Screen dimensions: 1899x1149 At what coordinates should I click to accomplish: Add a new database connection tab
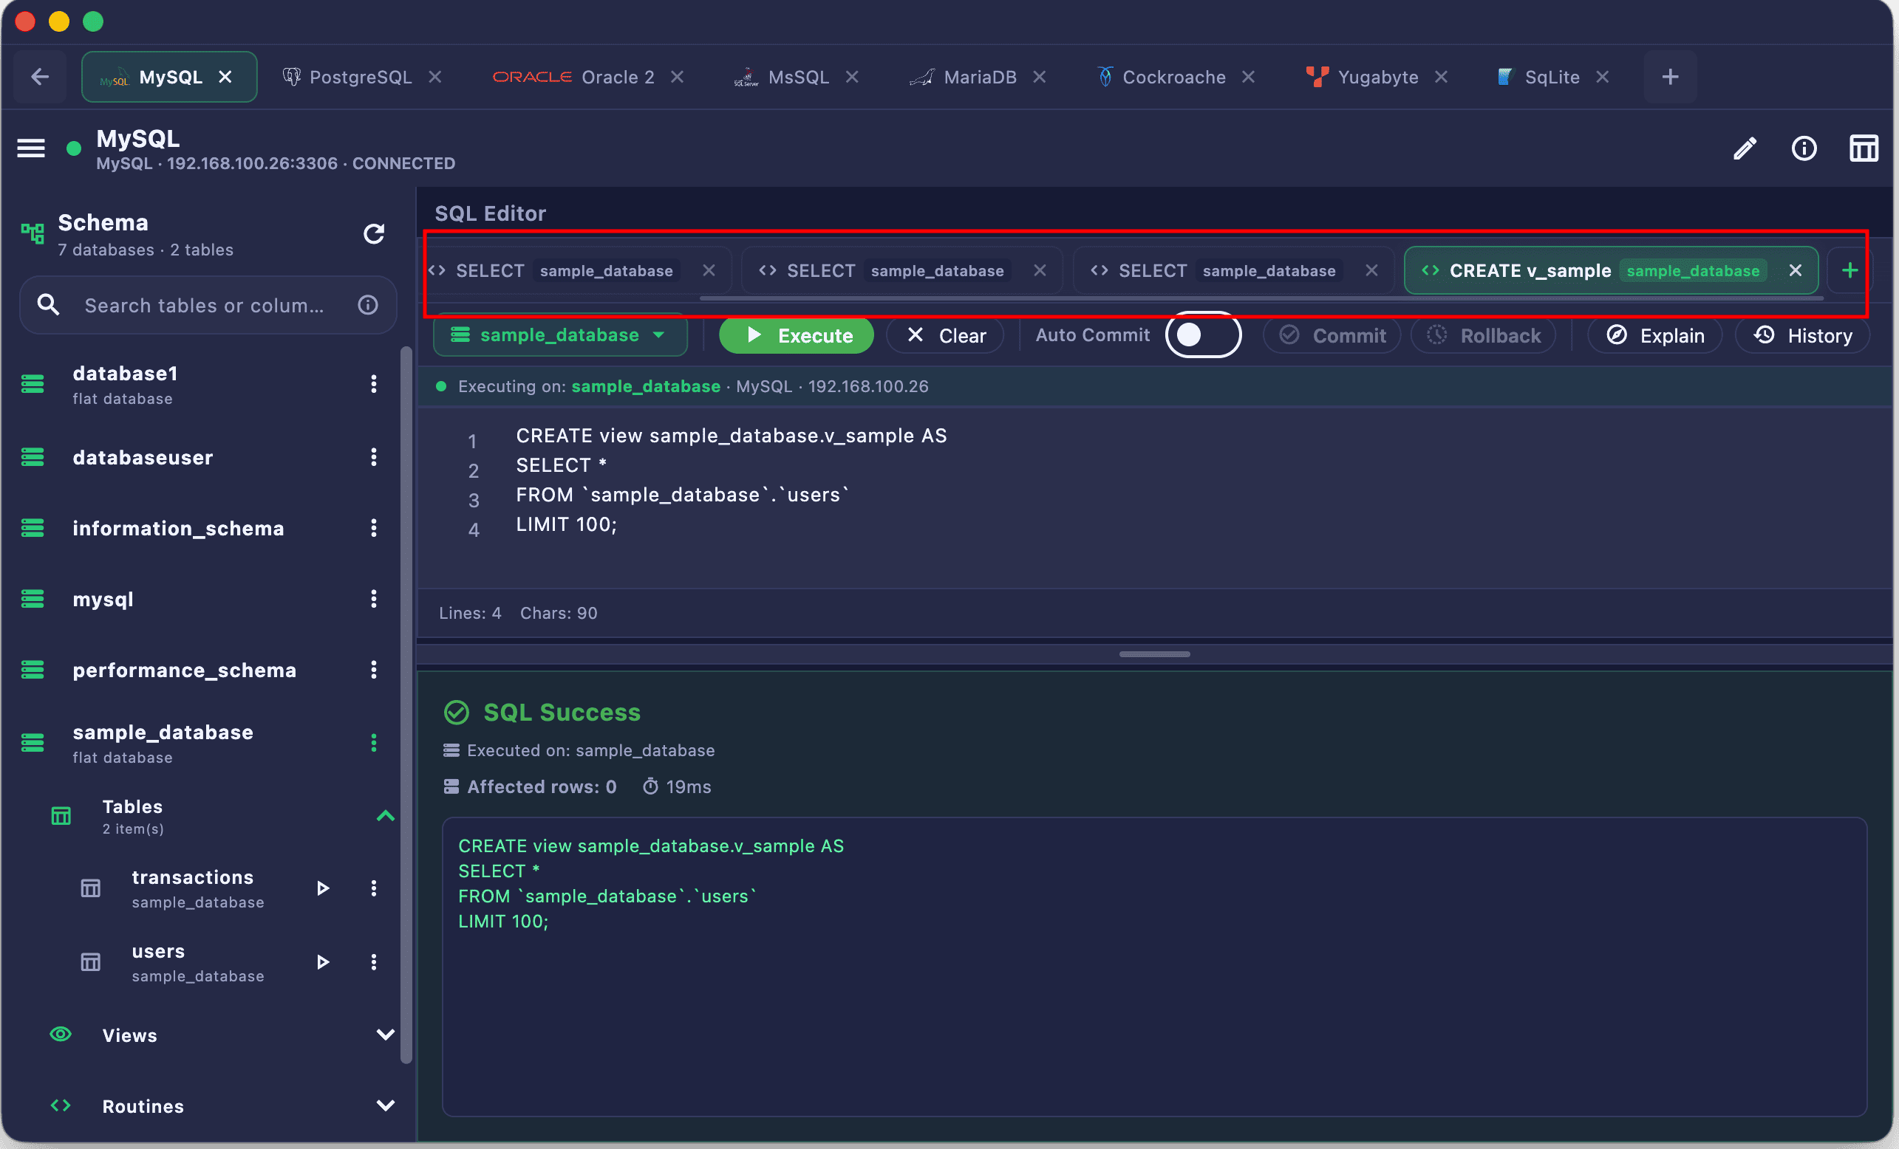tap(1670, 77)
